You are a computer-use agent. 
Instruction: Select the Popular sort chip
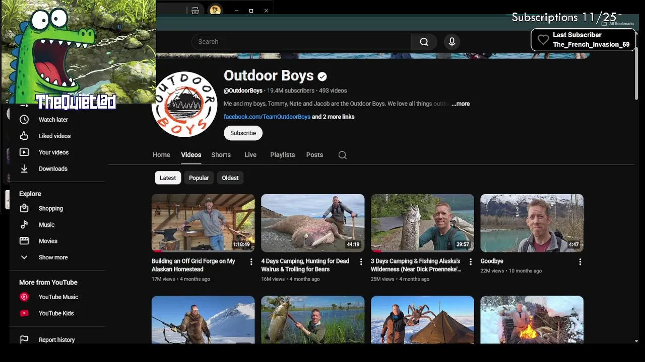199,178
